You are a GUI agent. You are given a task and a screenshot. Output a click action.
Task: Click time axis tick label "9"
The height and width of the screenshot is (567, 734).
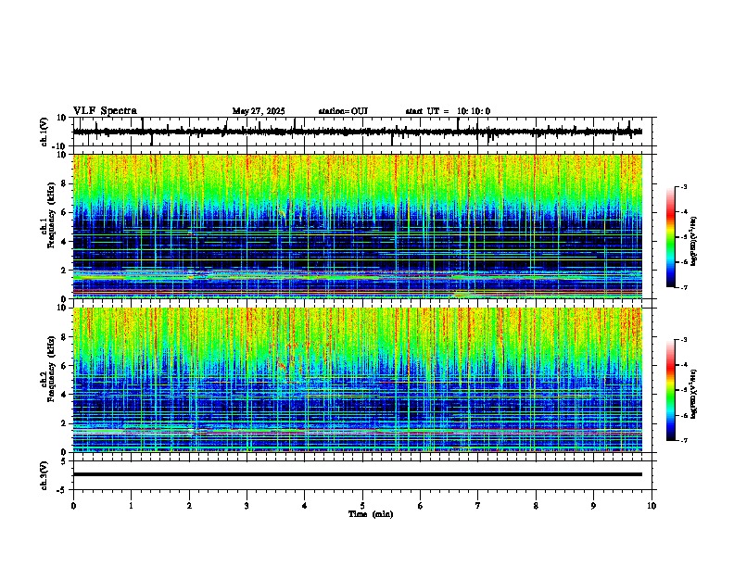(593, 506)
